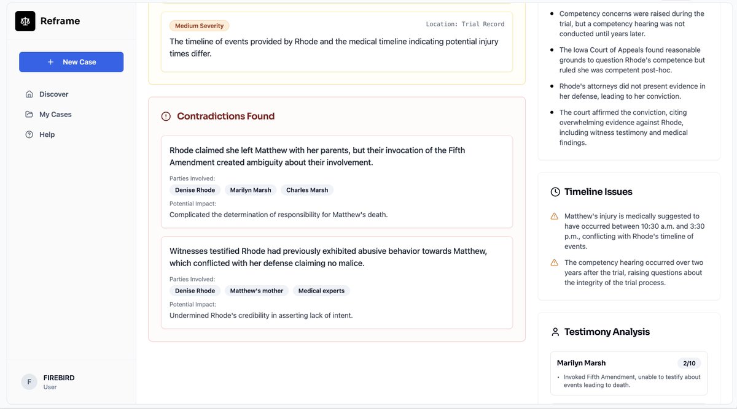Click the abusive behavior contradiction statement
Viewport: 737px width, 409px height.
328,257
